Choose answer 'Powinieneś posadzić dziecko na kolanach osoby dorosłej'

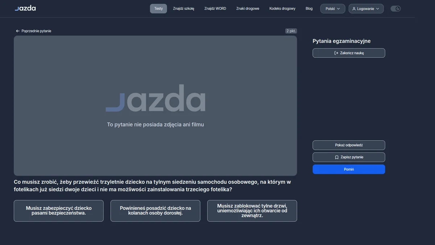pyautogui.click(x=155, y=211)
